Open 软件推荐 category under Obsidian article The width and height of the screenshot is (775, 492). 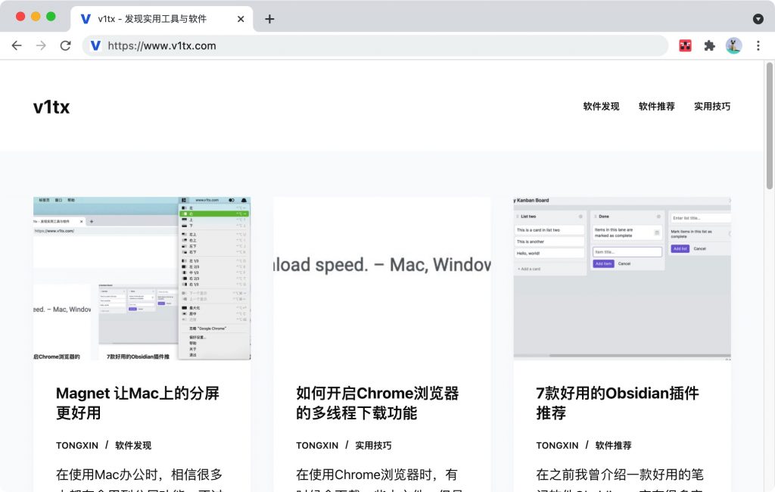click(613, 446)
